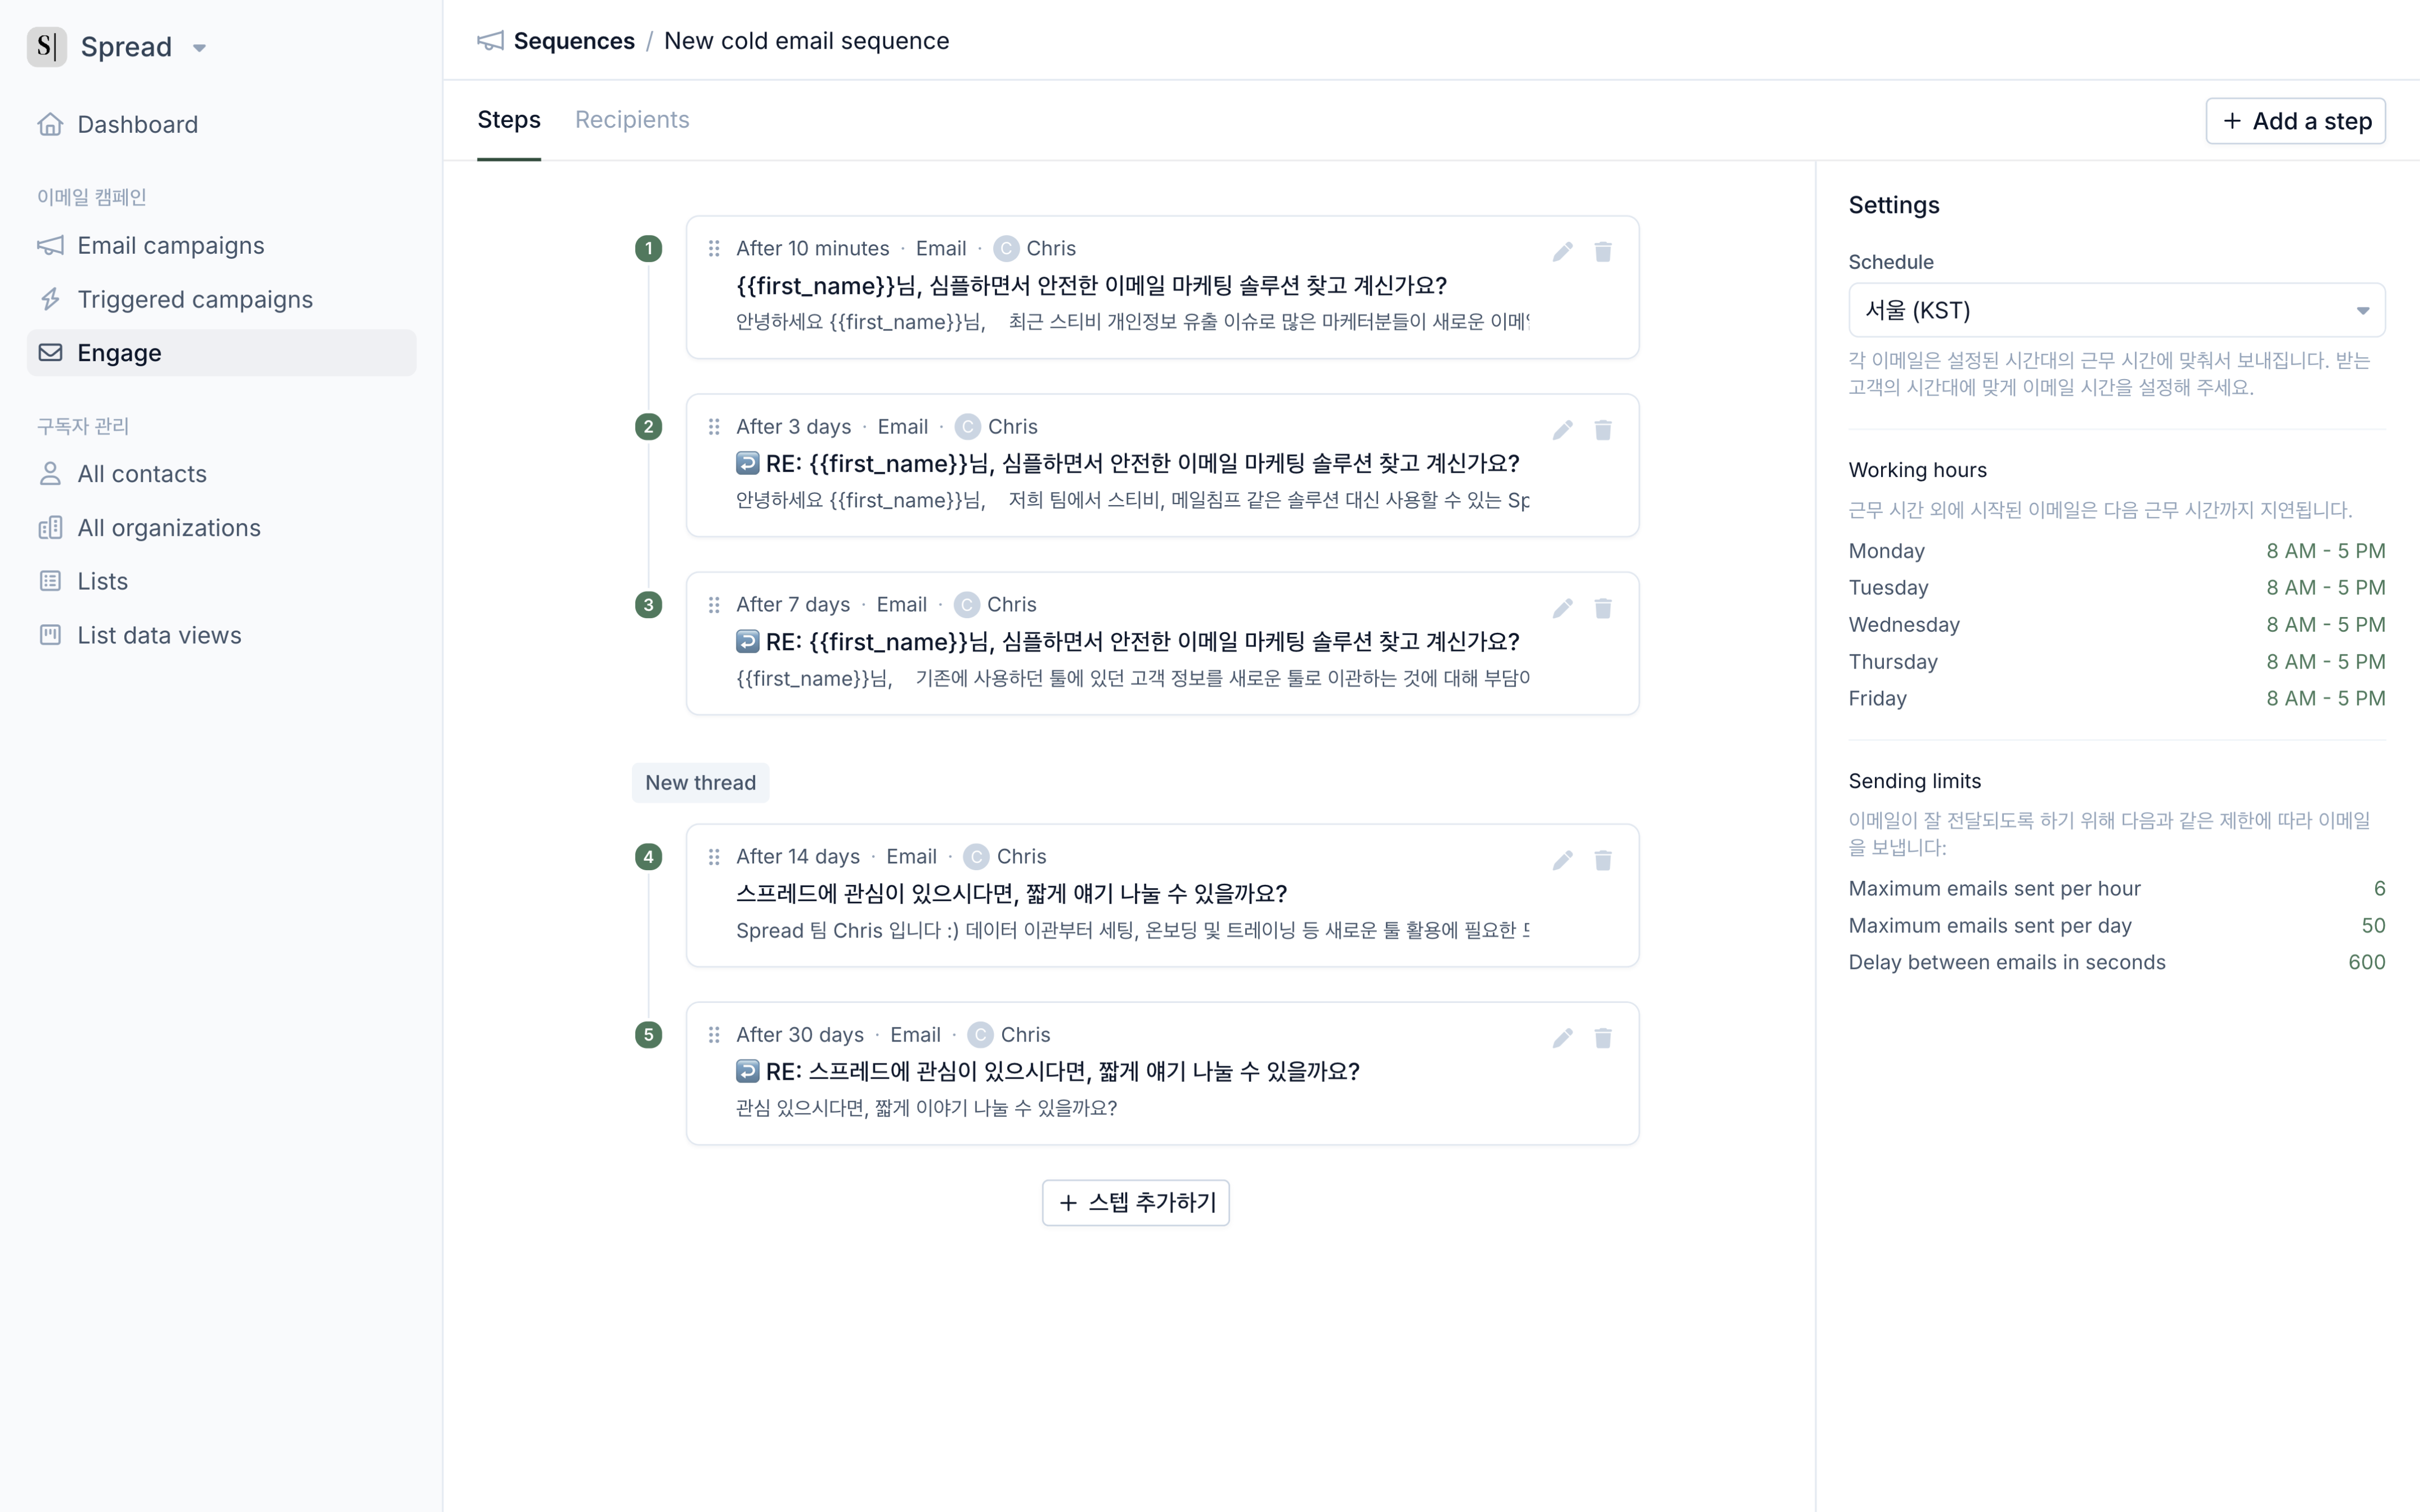This screenshot has height=1512, width=2420.
Task: Edit step 1 with the pencil icon
Action: click(1562, 251)
